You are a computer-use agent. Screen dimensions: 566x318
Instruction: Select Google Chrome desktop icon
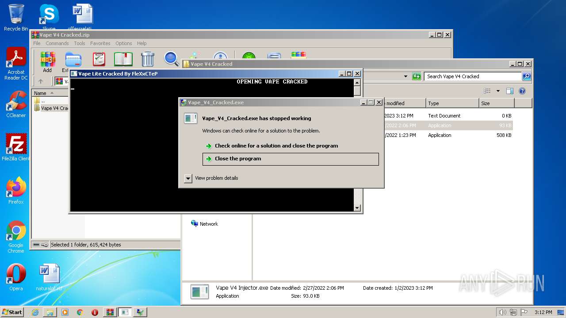pyautogui.click(x=16, y=237)
